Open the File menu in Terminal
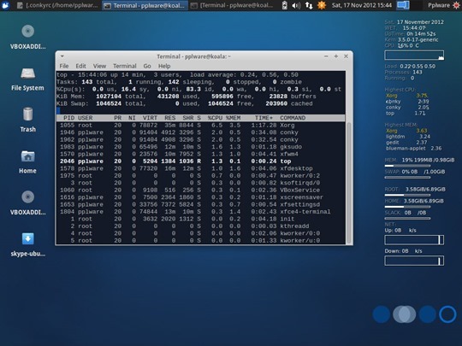462x346 pixels. click(64, 66)
